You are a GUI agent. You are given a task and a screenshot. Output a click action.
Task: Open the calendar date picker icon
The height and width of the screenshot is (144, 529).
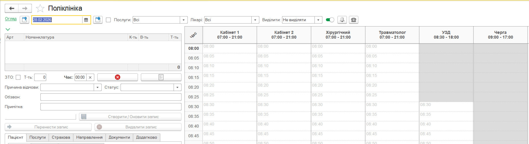coord(86,20)
